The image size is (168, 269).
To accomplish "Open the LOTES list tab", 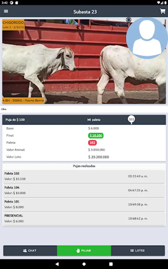I will [x=138, y=251].
